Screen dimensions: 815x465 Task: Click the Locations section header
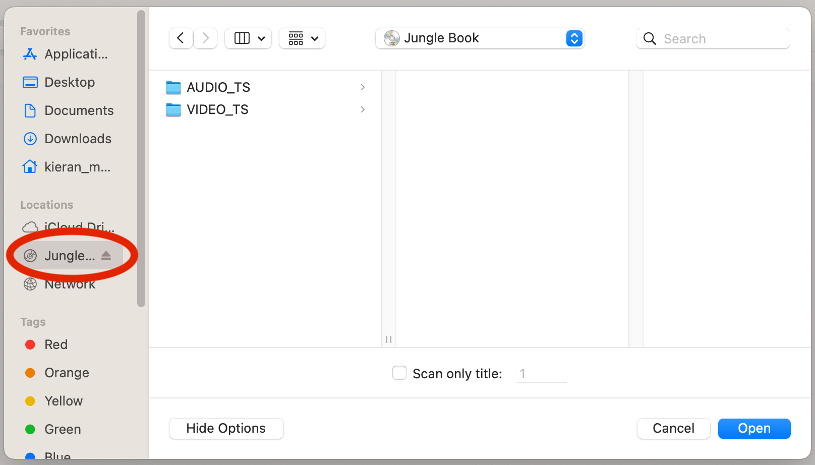(x=47, y=205)
